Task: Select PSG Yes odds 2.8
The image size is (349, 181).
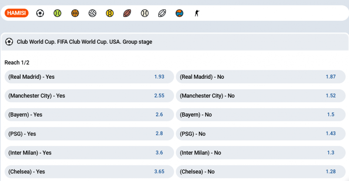Action: pos(89,134)
